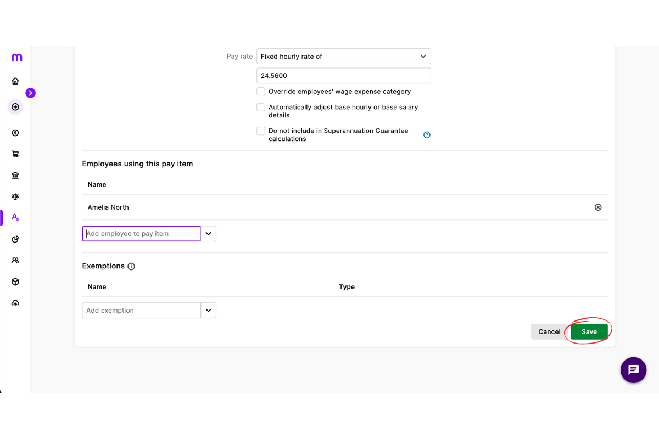The width and height of the screenshot is (659, 439).
Task: Open the Sales dollar icon
Action: [15, 133]
